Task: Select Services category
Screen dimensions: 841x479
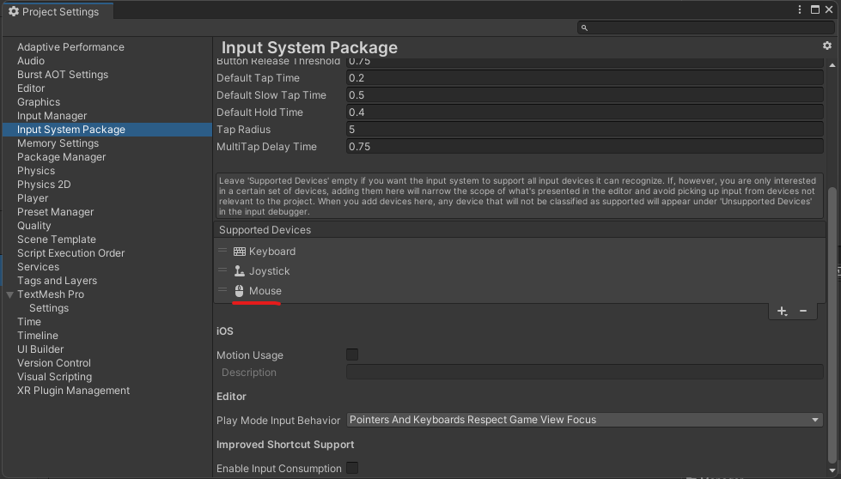Action: (x=38, y=267)
